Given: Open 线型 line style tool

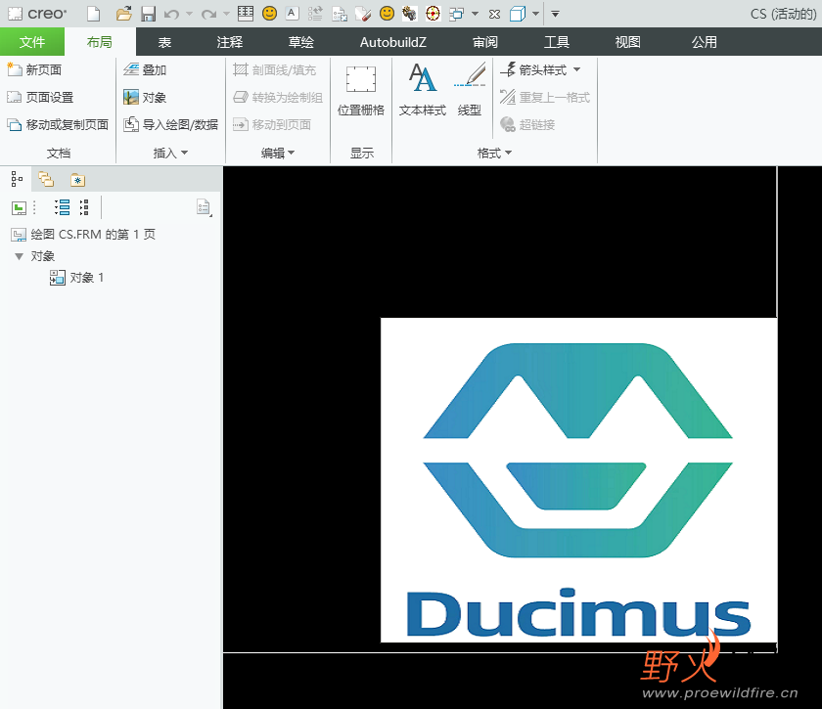Looking at the screenshot, I should [470, 90].
